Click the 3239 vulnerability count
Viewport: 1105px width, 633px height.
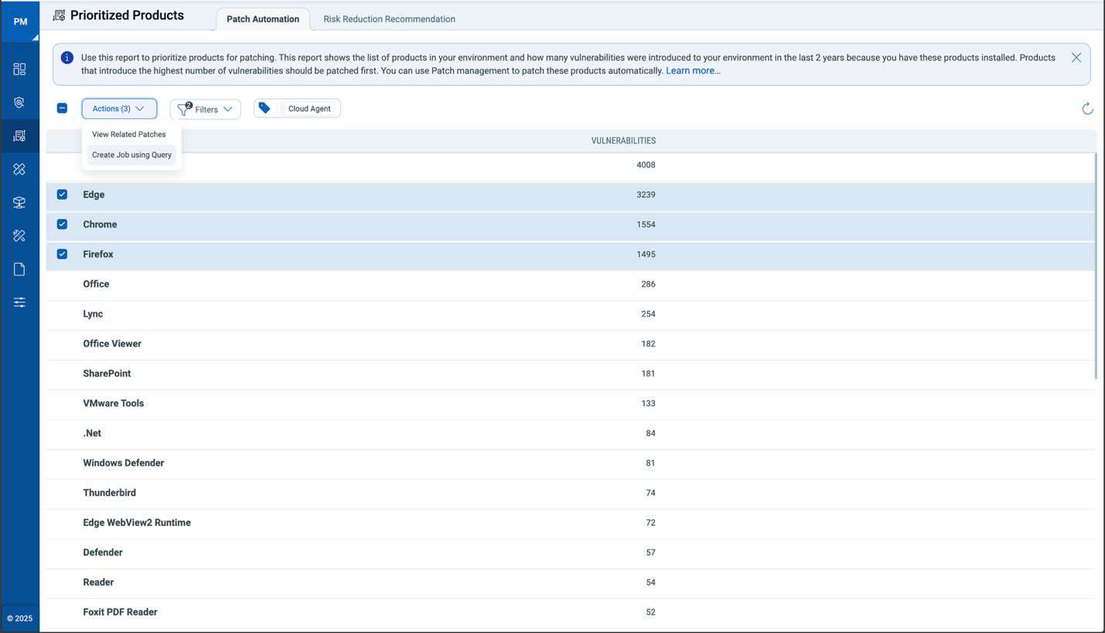pyautogui.click(x=646, y=194)
